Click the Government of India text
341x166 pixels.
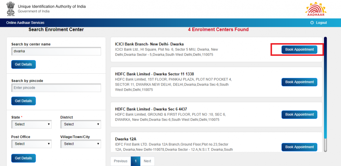[x=34, y=11]
